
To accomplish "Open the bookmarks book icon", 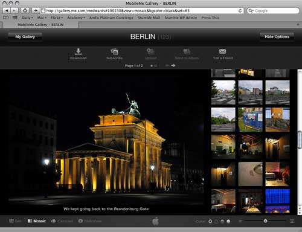I will pos(6,18).
